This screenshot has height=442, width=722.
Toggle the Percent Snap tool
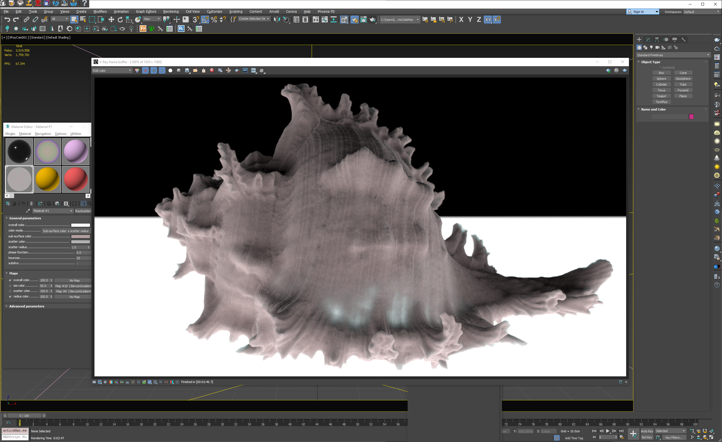[214, 20]
